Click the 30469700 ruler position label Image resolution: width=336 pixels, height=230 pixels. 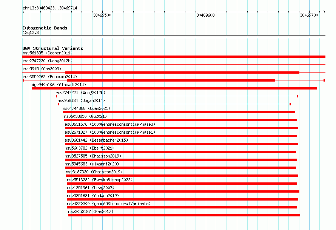309,15
